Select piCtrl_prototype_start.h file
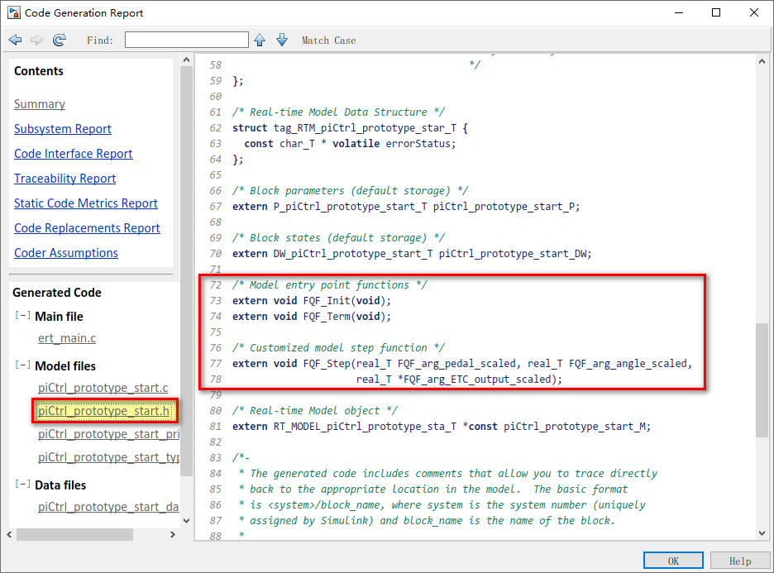 [x=104, y=411]
